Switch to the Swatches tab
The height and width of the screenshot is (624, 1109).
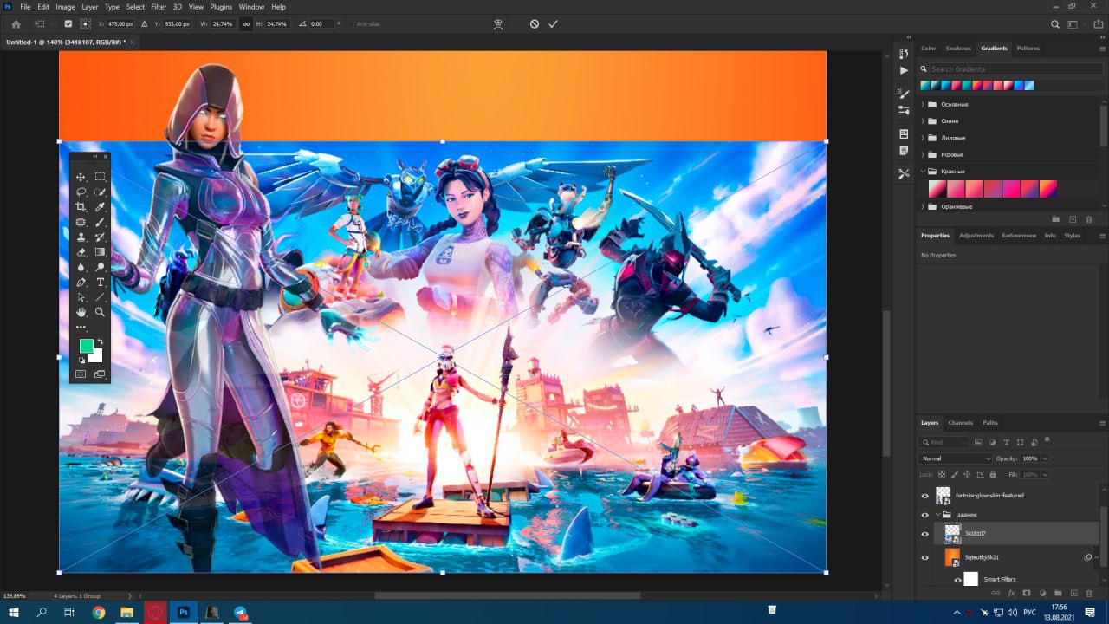coord(958,49)
